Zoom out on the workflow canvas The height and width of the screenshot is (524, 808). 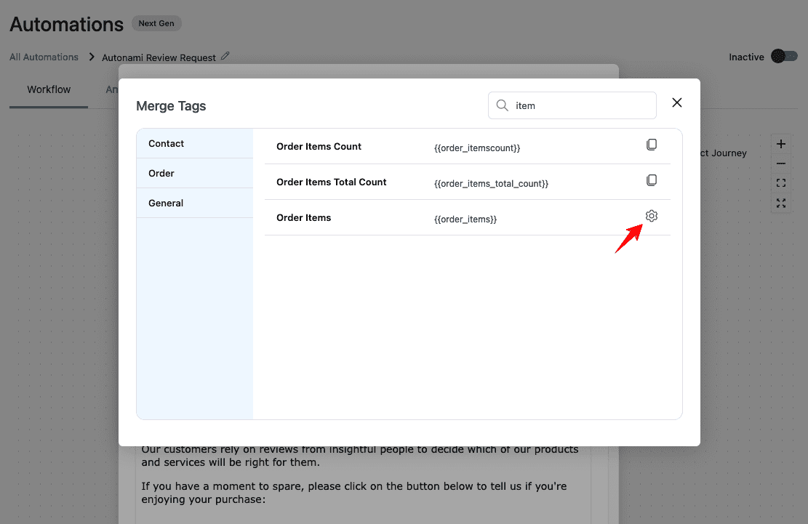(x=781, y=164)
